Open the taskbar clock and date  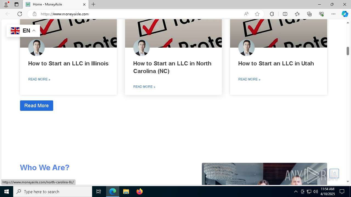328,192
